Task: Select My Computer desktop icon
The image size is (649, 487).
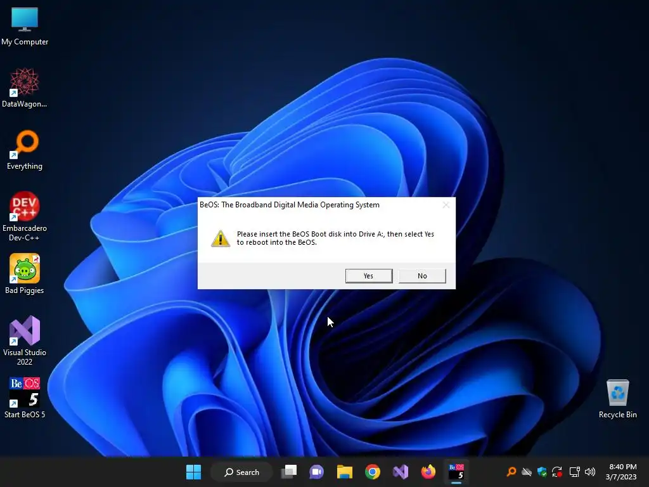Action: [25, 27]
